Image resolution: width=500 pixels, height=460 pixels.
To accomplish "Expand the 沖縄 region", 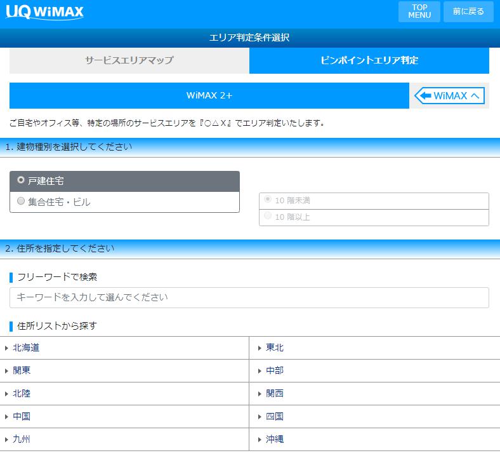I will [374, 439].
